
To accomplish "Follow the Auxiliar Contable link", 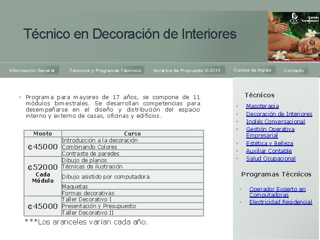I will tap(269, 151).
